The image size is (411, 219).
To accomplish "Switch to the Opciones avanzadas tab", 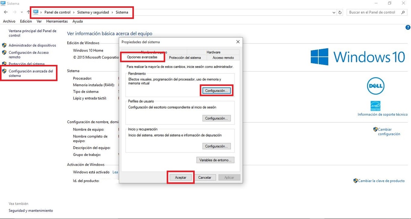I will point(142,57).
